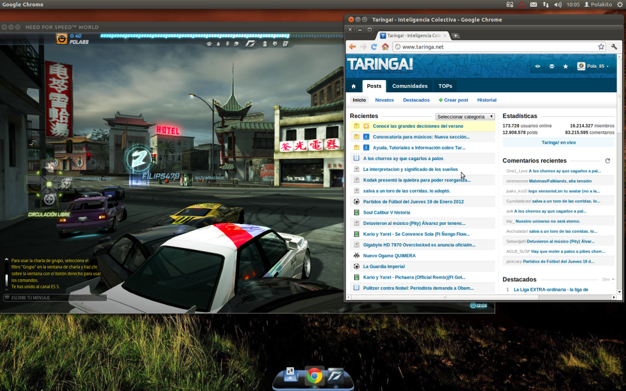This screenshot has height=391, width=626.
Task: Refresh Comentarios recientes with reload icon
Action: tap(608, 161)
